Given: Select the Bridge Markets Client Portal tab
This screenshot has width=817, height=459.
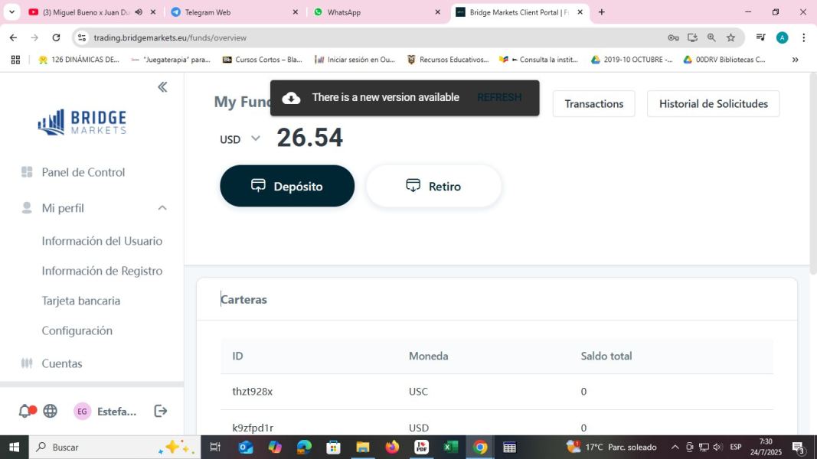Looking at the screenshot, I should [x=520, y=12].
